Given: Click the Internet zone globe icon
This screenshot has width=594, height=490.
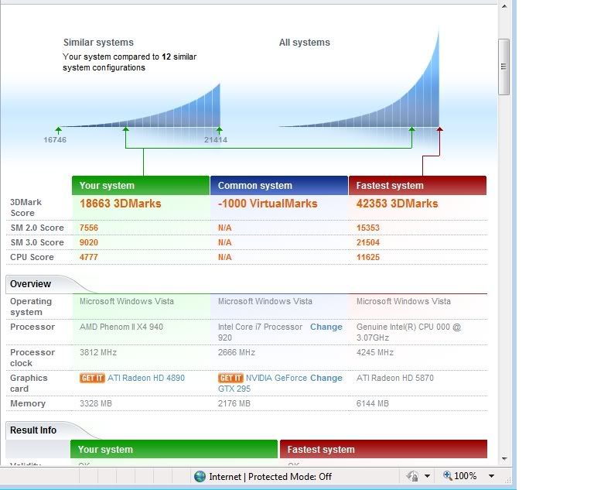Looking at the screenshot, I should [200, 477].
